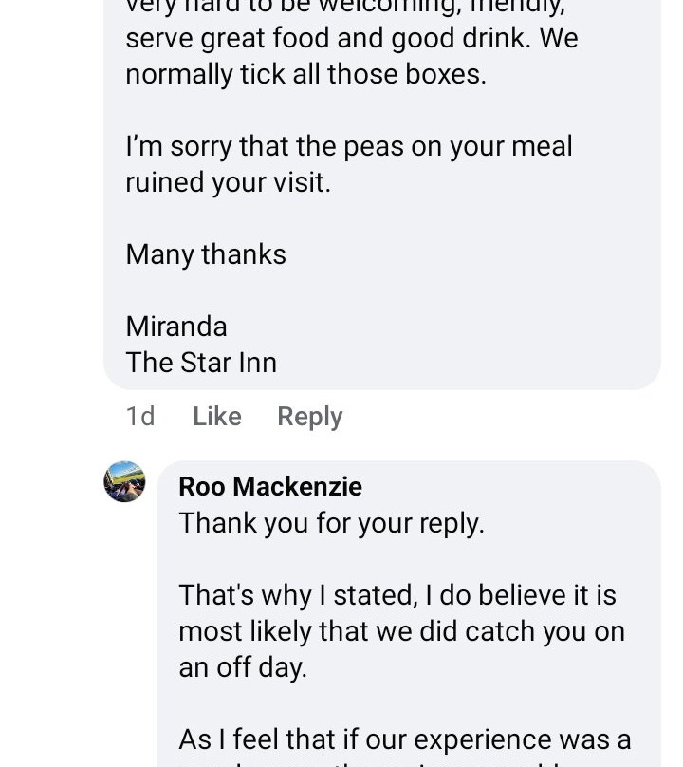Click the "That's why I stated" line

pyautogui.click(x=397, y=595)
